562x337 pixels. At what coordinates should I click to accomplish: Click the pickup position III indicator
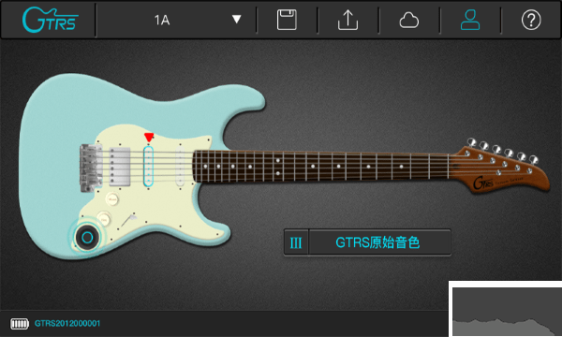coord(296,242)
